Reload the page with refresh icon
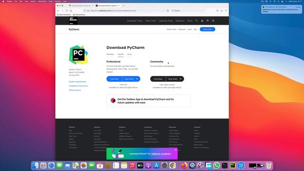 pyautogui.click(x=66, y=10)
